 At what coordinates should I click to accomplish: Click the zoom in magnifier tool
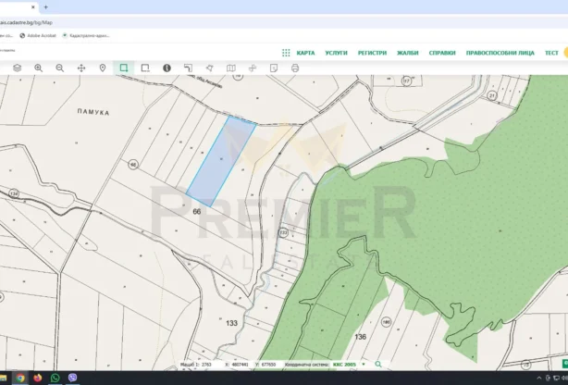point(39,68)
